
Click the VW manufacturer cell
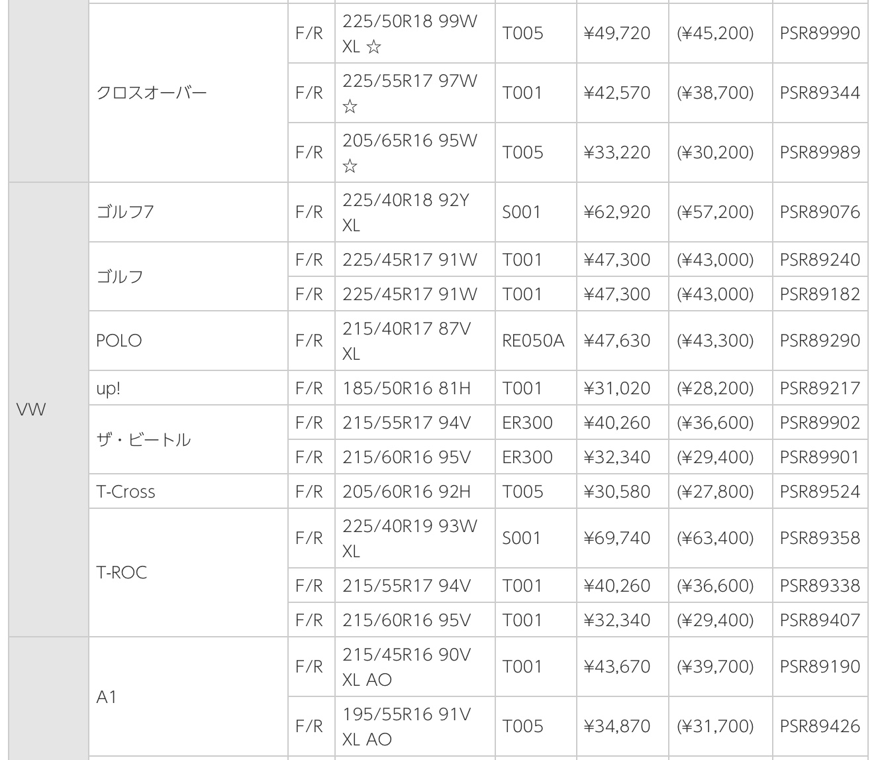pyautogui.click(x=31, y=409)
